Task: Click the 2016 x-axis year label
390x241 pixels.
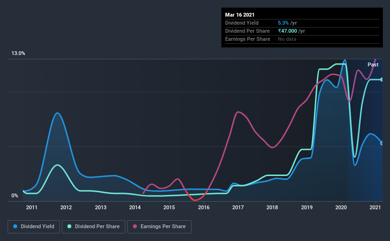Action: pos(204,207)
